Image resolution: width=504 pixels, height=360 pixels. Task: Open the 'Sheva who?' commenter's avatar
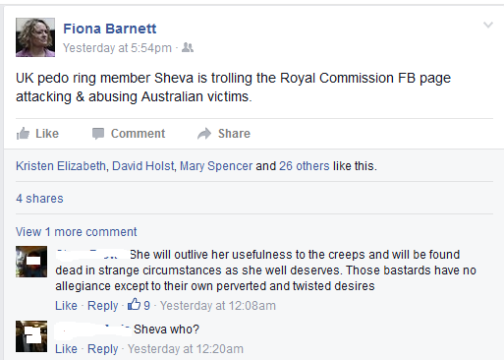[x=31, y=336]
